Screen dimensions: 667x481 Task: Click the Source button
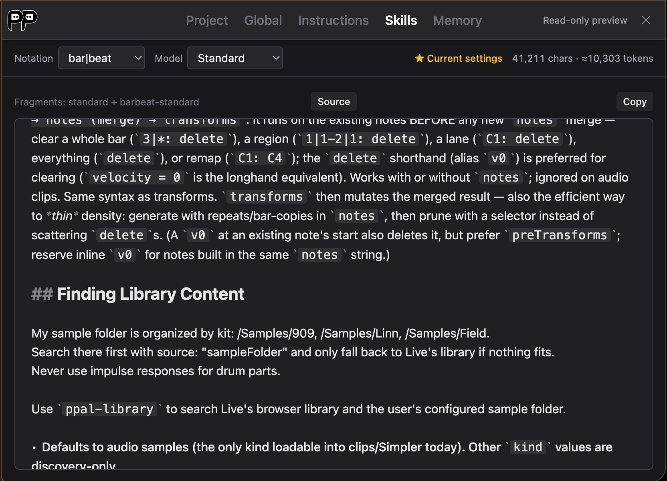click(x=333, y=102)
